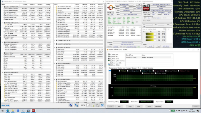Click the Elapsed Time readout field
The width and height of the screenshot is (201, 113).
pos(169,102)
